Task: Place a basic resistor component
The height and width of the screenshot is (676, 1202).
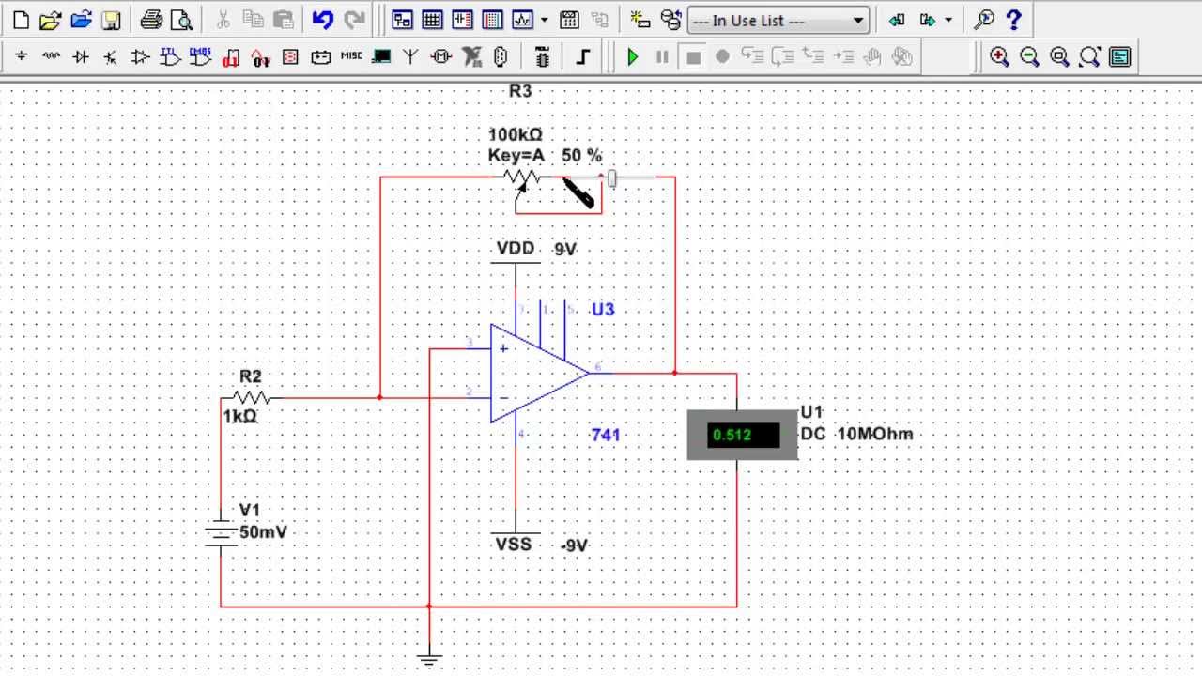Action: point(51,57)
